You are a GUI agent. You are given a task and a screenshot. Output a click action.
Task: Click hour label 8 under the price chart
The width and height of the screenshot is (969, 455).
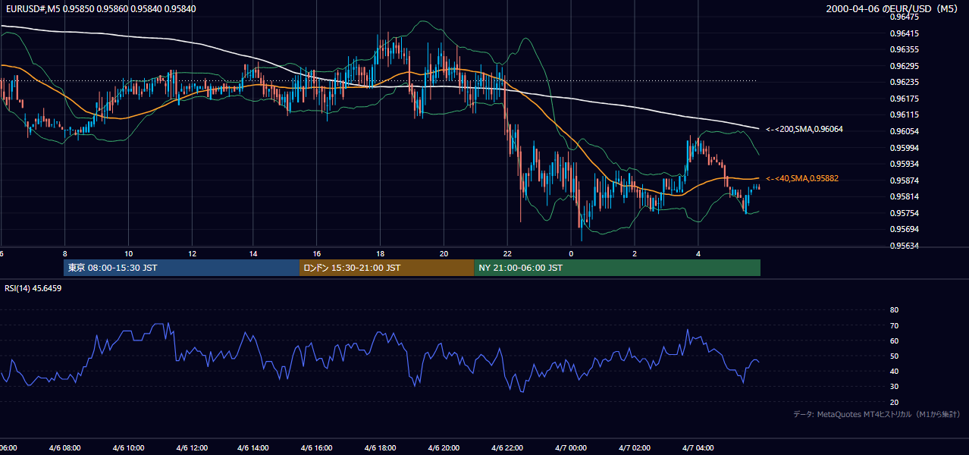(x=65, y=253)
